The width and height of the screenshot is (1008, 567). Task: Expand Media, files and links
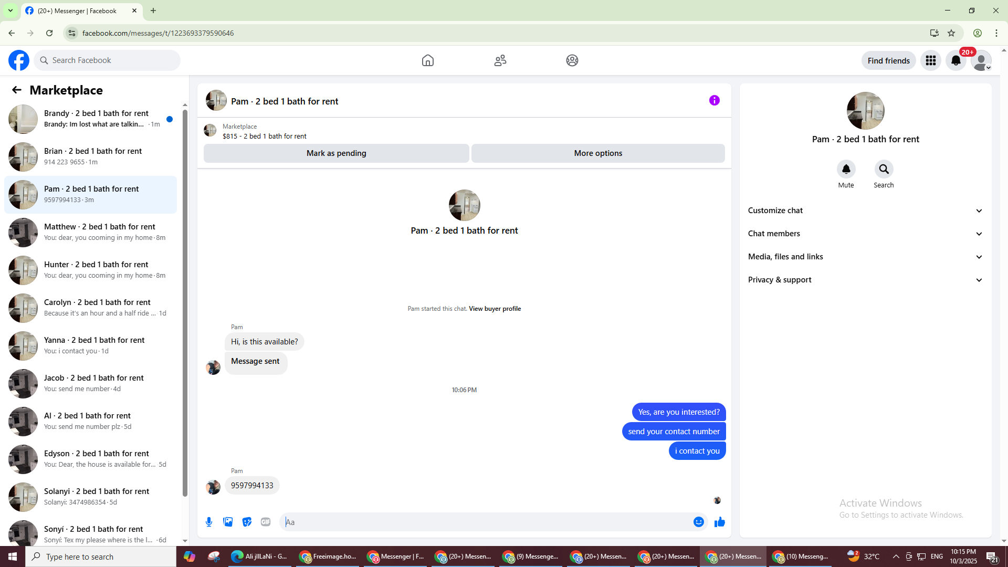[865, 257]
